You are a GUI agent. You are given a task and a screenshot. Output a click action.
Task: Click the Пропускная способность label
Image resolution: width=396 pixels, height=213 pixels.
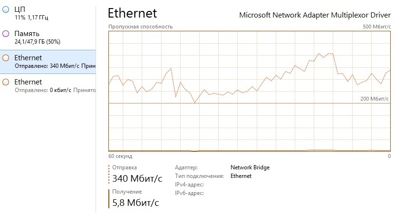point(140,27)
